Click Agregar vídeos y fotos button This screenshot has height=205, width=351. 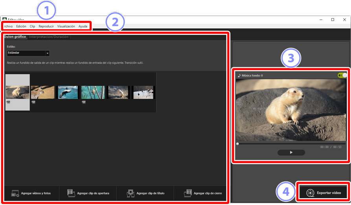[31, 193]
